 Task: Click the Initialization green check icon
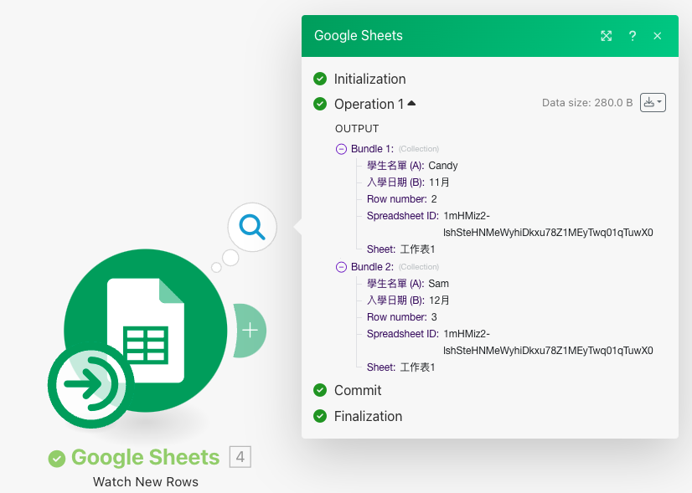click(320, 79)
